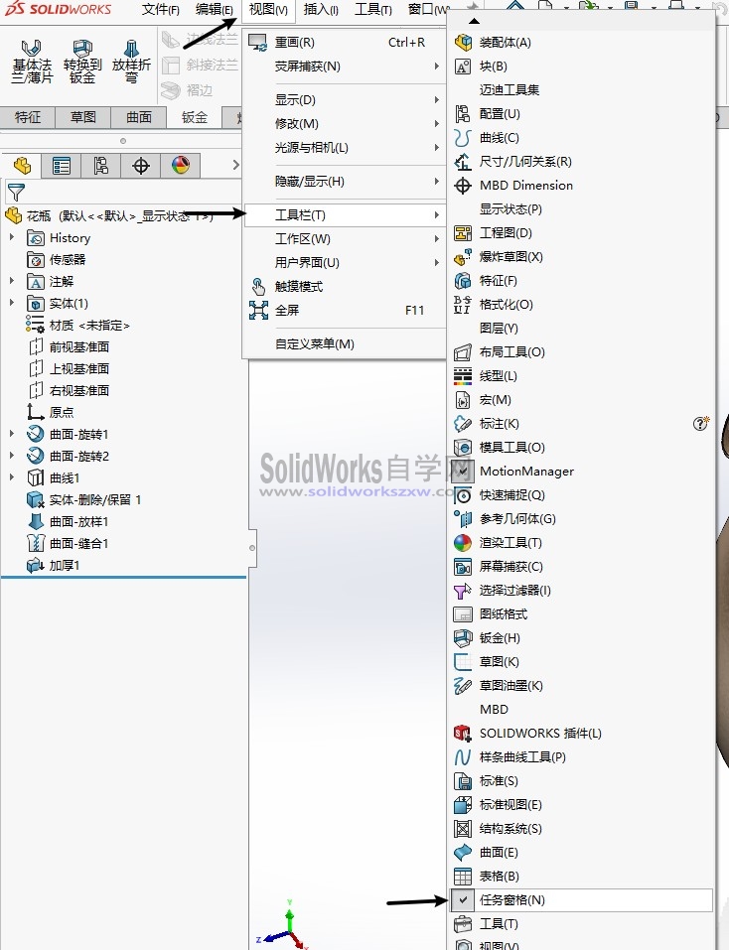Choose 特征(F) toolbar entry

click(x=581, y=281)
